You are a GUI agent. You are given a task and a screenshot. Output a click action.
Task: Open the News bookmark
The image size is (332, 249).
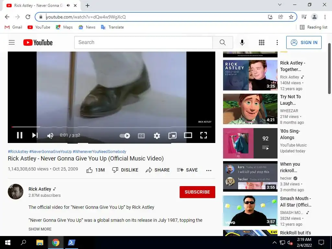coord(87,27)
